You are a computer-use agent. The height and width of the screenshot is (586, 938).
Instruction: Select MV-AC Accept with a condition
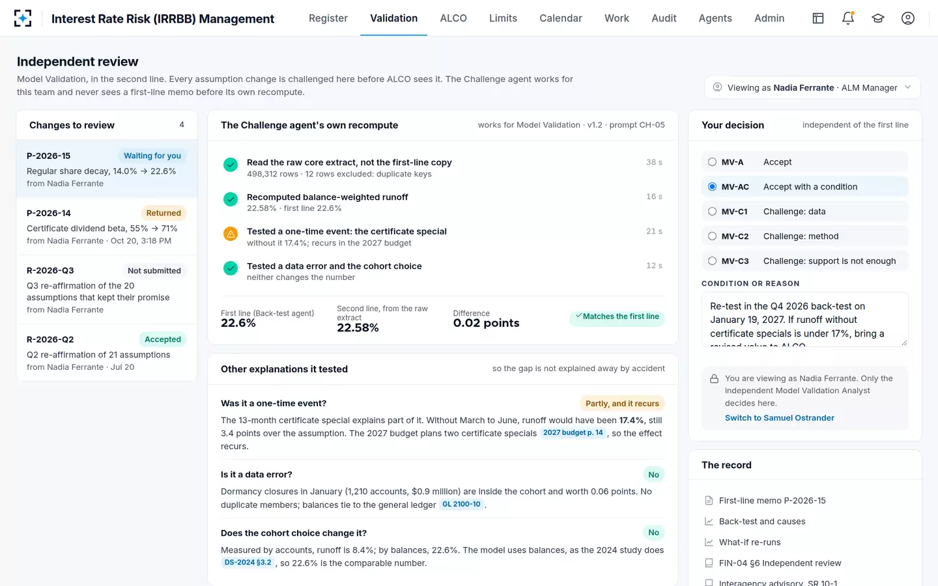[805, 187]
